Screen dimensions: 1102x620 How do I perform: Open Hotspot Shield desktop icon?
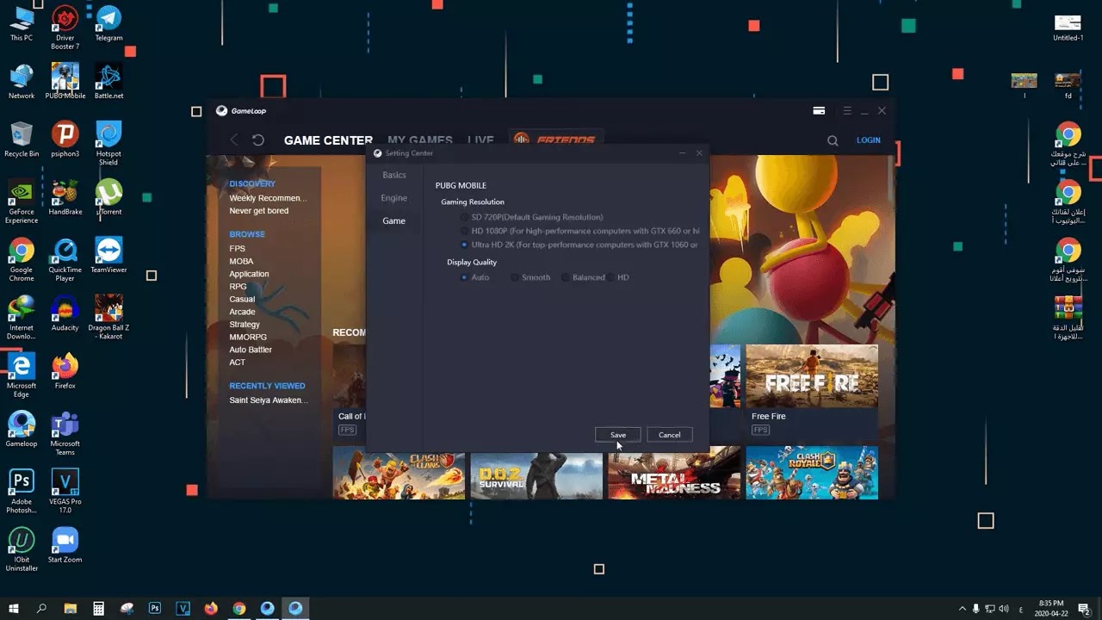pyautogui.click(x=108, y=143)
